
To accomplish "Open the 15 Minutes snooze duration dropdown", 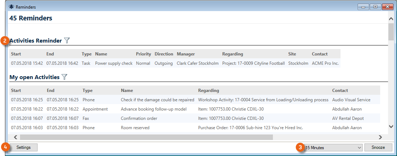I will coord(333,147).
